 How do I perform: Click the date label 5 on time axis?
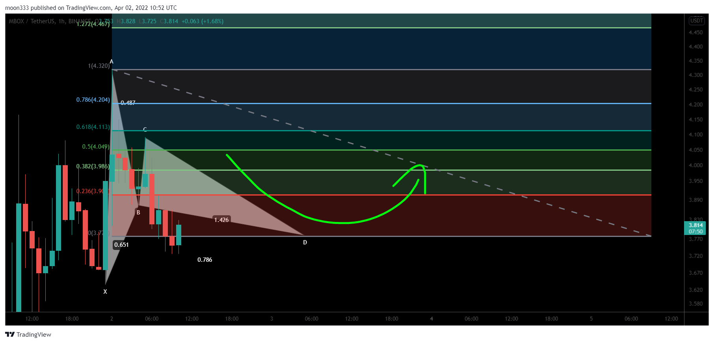pyautogui.click(x=591, y=319)
